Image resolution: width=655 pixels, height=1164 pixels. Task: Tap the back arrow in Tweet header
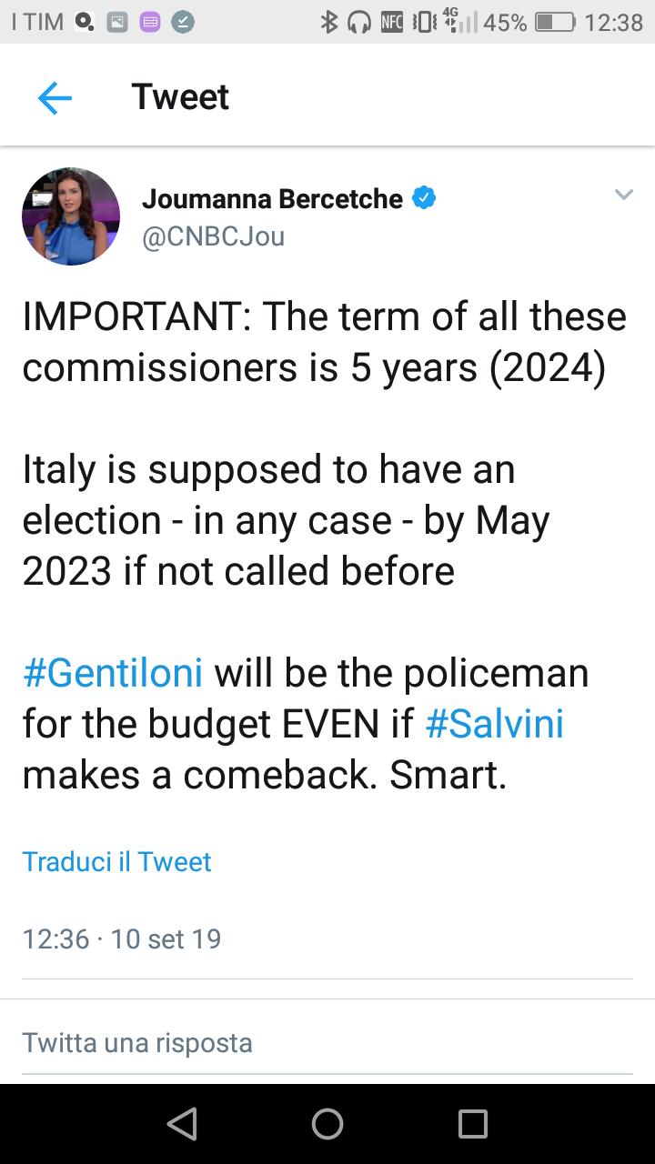point(55,97)
